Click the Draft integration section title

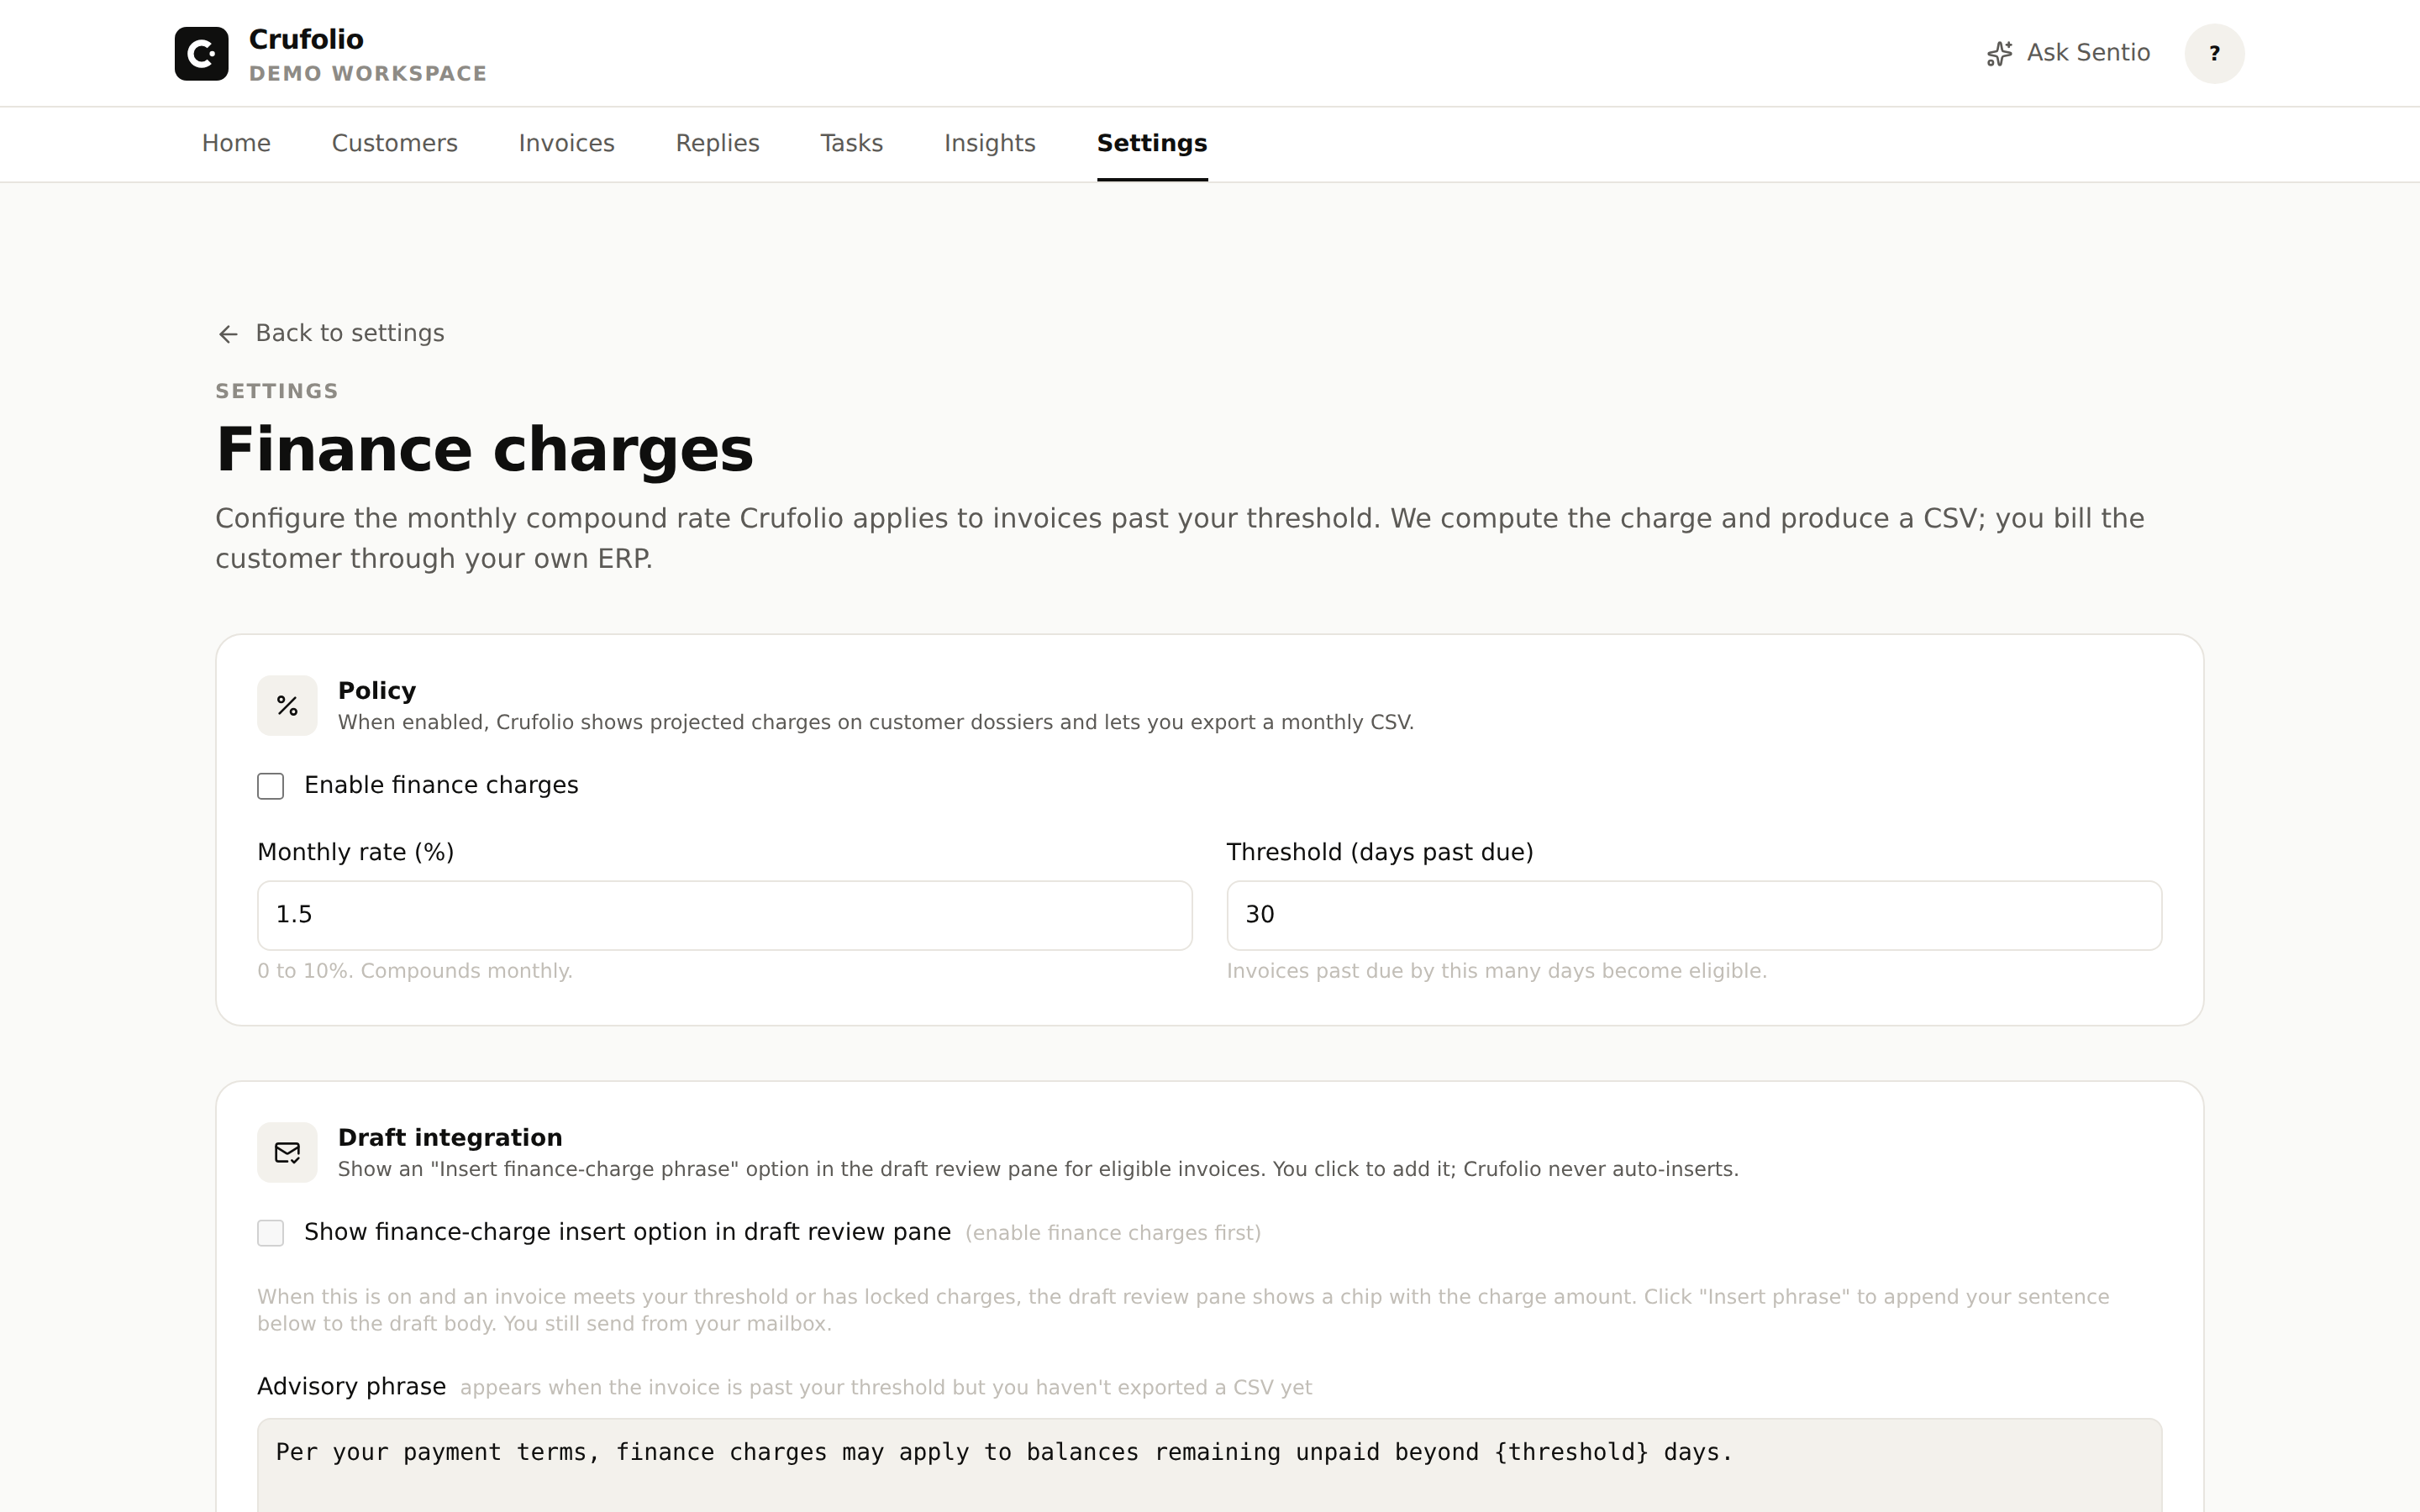[450, 1138]
